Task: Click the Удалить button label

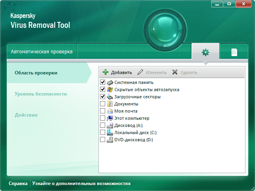Action: point(189,72)
